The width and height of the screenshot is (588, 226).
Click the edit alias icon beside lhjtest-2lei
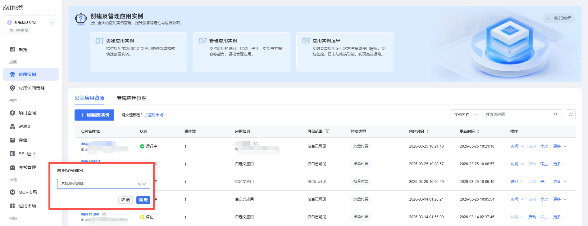104,214
